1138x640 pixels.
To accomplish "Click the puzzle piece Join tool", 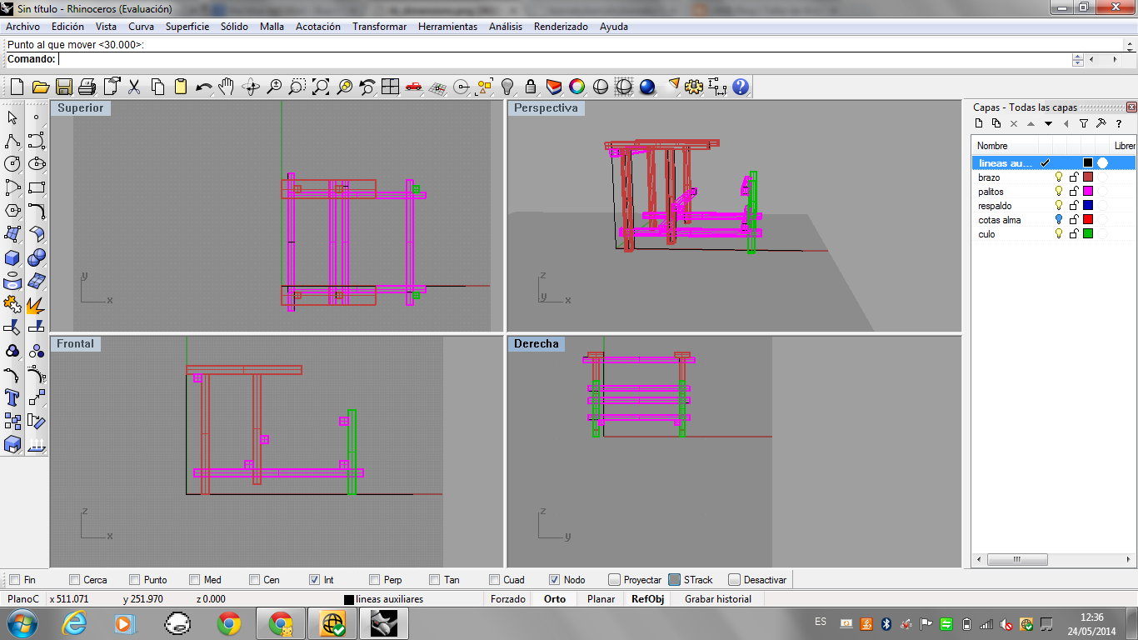I will (12, 304).
